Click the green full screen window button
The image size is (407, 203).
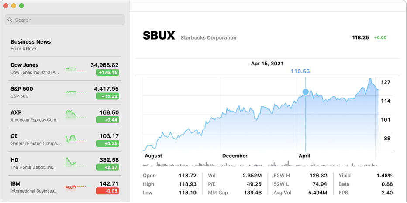click(21, 6)
